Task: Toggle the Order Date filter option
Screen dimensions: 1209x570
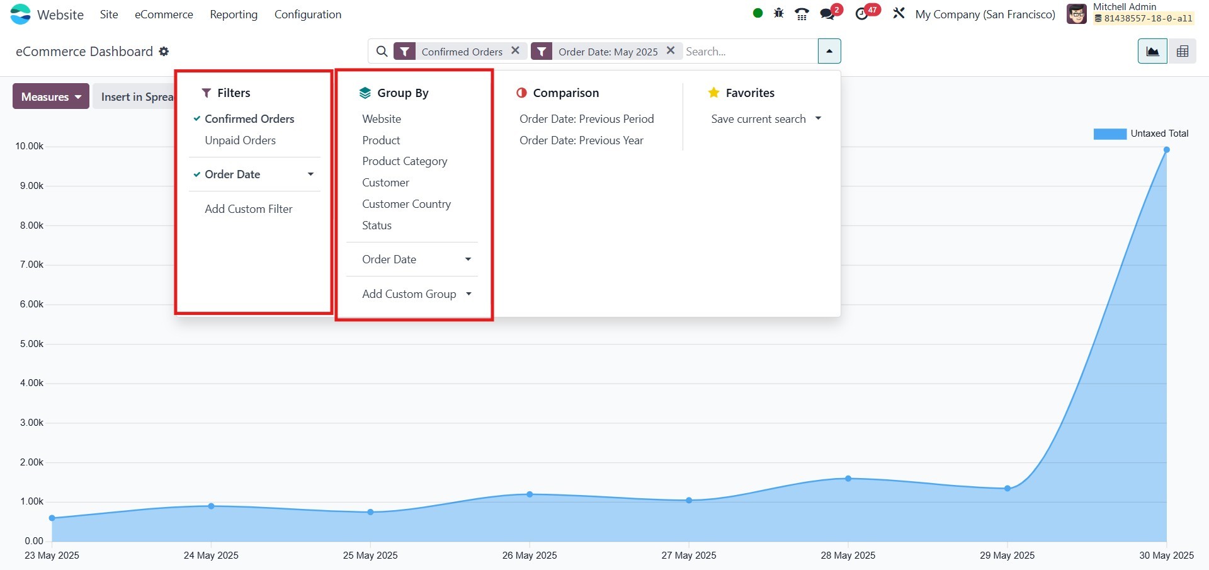Action: click(232, 174)
